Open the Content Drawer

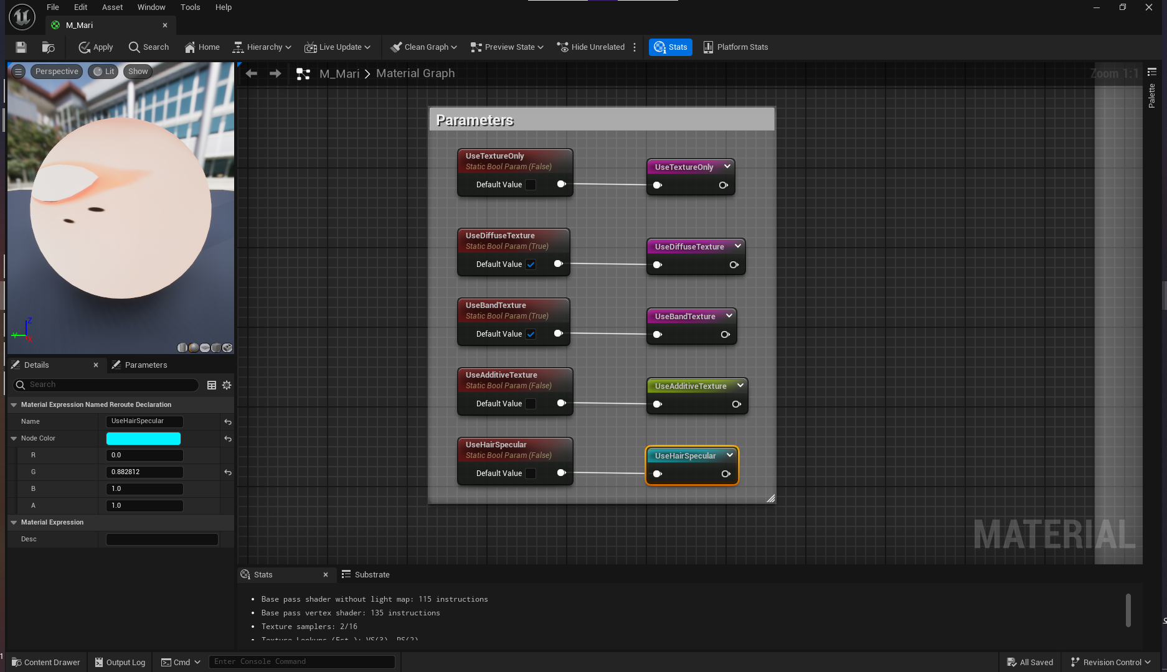click(46, 662)
